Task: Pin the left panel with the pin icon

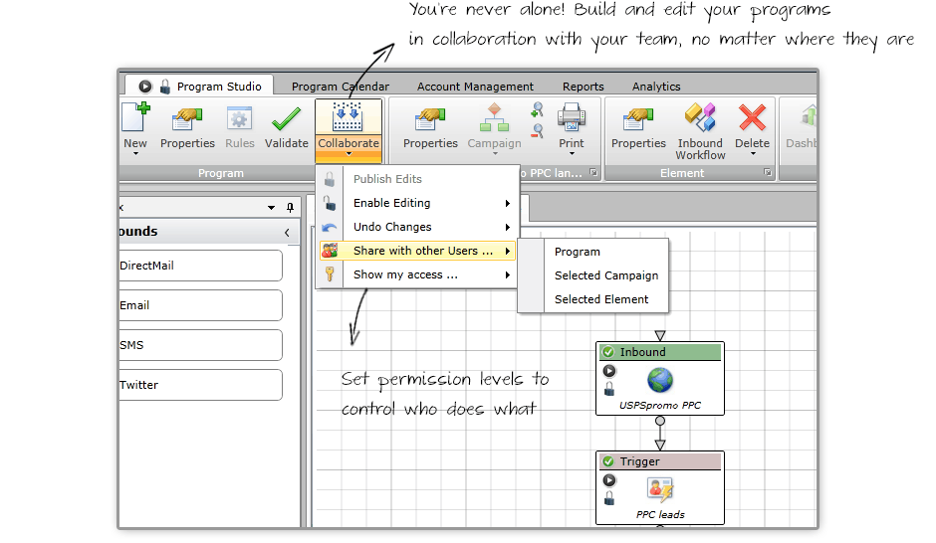Action: coord(290,208)
